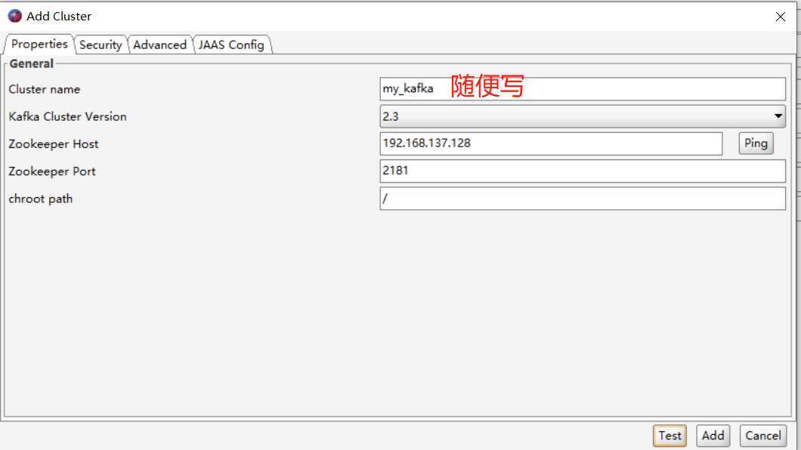Click Add to save the cluster
Image resolution: width=801 pixels, height=450 pixels.
coord(713,436)
